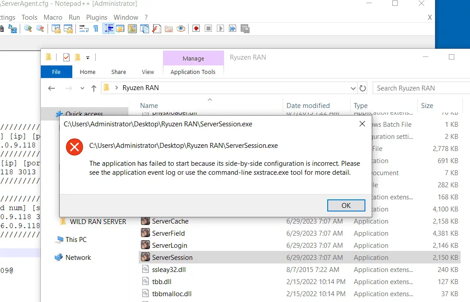Sort by the Date modified column header
Viewport: 470px width, 302px height.
click(316, 105)
